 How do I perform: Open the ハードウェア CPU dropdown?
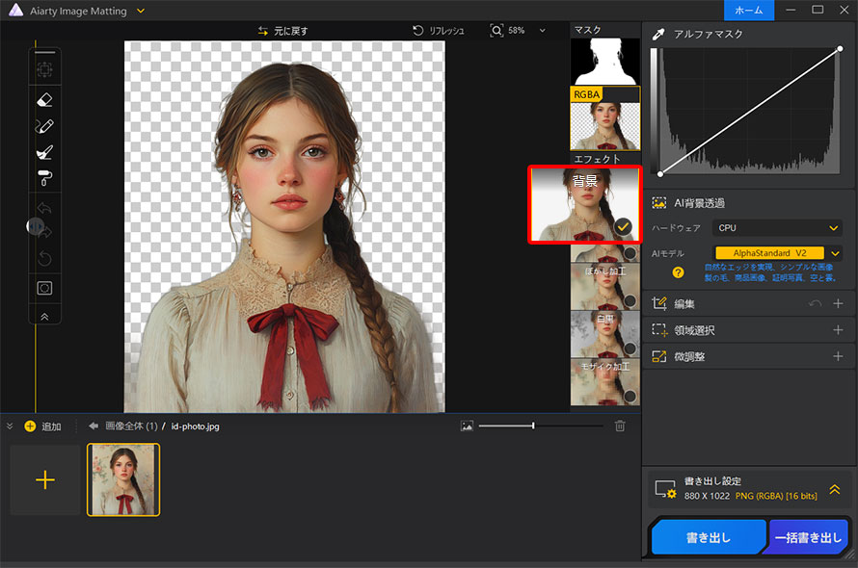tap(777, 228)
